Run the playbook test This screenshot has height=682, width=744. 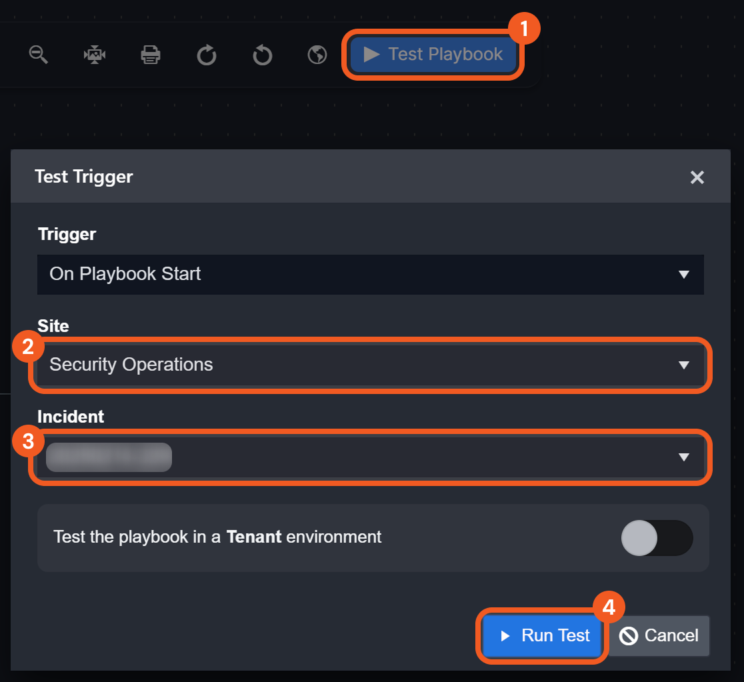[x=544, y=635]
